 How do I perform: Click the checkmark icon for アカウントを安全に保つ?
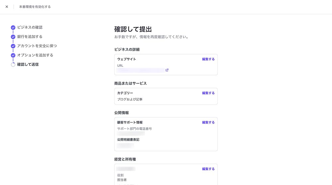point(13,46)
